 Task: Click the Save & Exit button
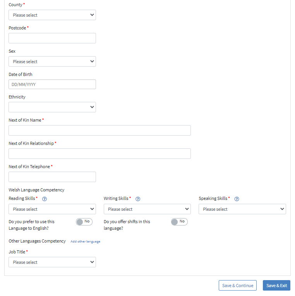tap(277, 286)
